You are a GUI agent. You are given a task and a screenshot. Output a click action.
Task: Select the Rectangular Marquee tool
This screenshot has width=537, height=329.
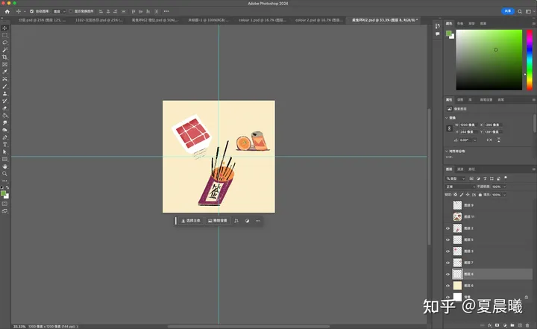click(4, 35)
